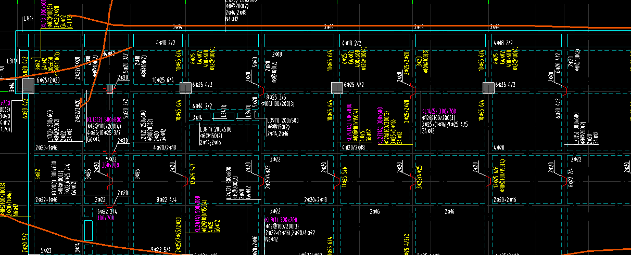
Task: Click the L1(1) beam label
Action: (28, 19)
